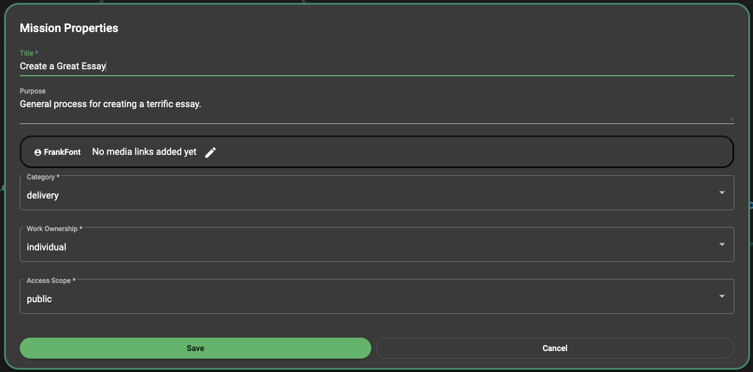This screenshot has width=753, height=372.
Task: Click the Purpose description text area
Action: (233, 104)
